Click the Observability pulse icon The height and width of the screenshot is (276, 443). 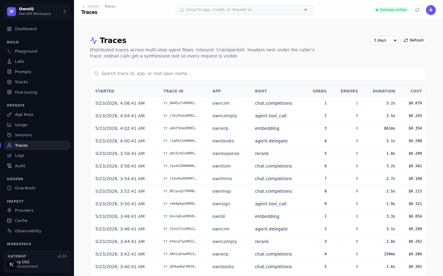pyautogui.click(x=9, y=231)
